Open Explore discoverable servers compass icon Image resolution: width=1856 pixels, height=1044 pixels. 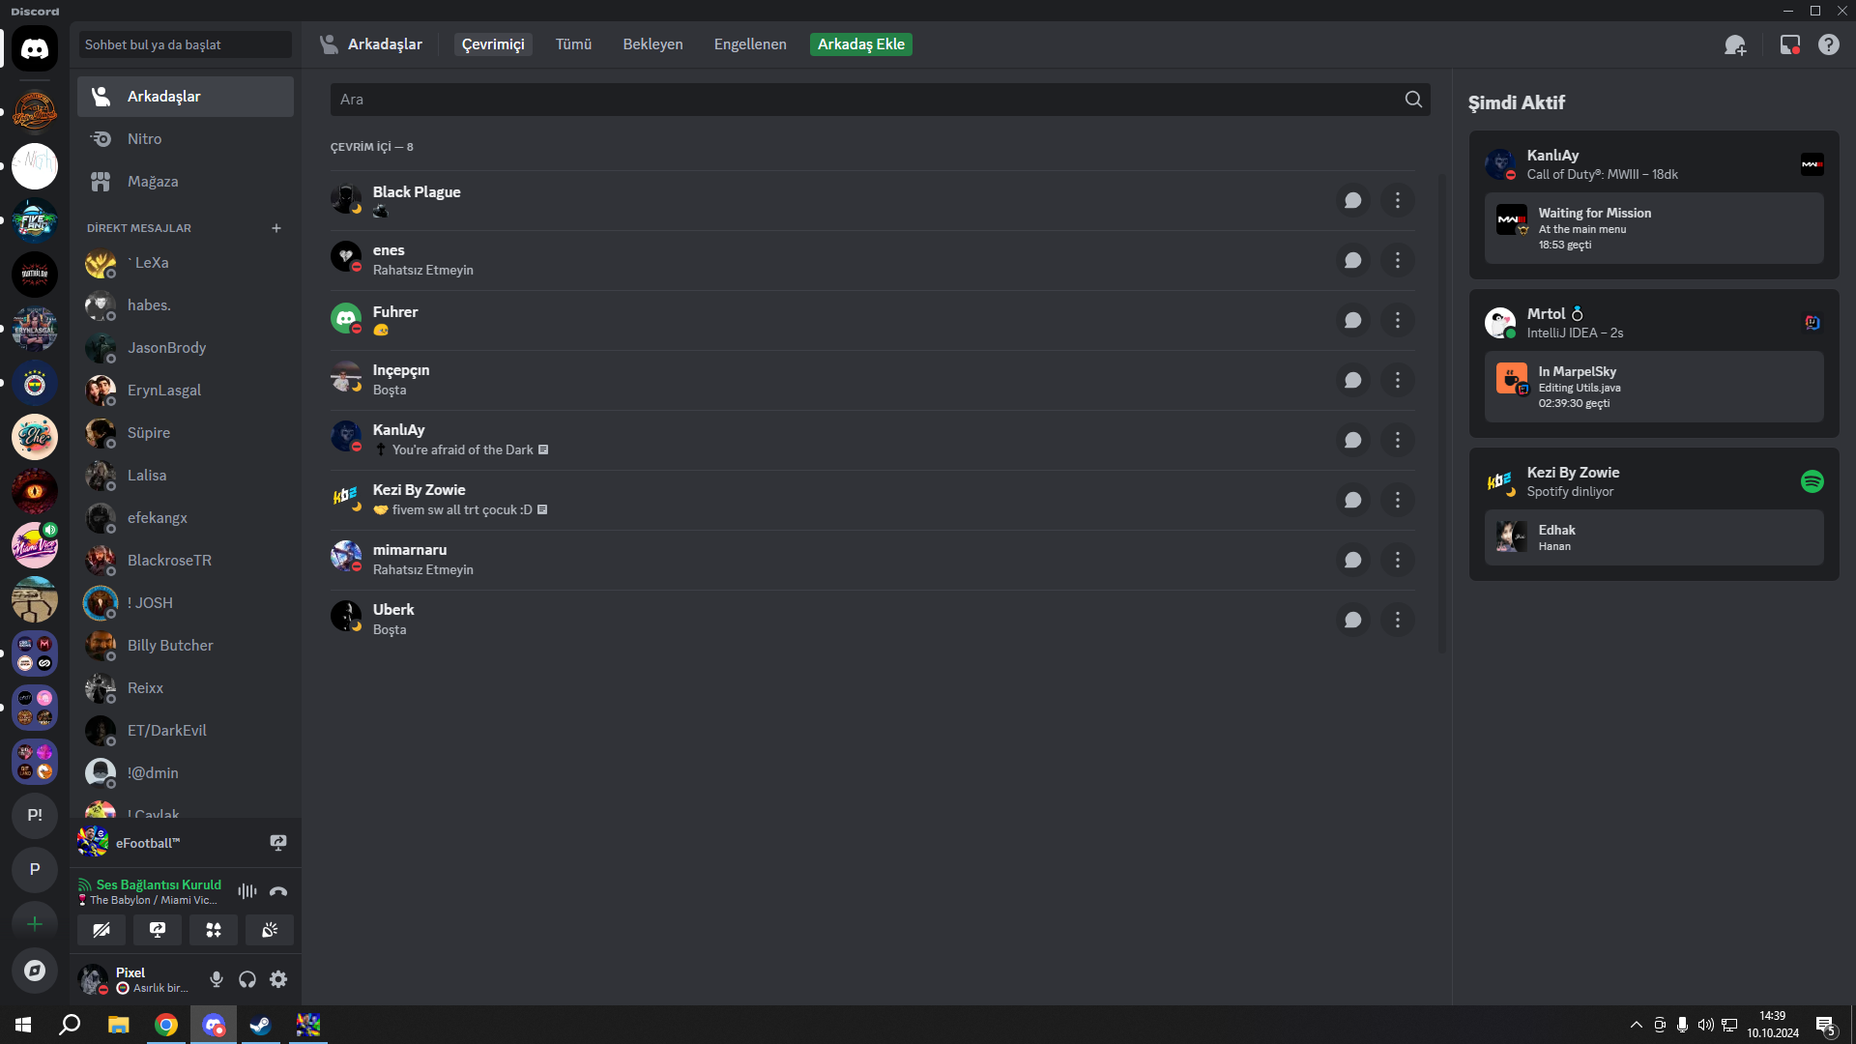[x=35, y=971]
